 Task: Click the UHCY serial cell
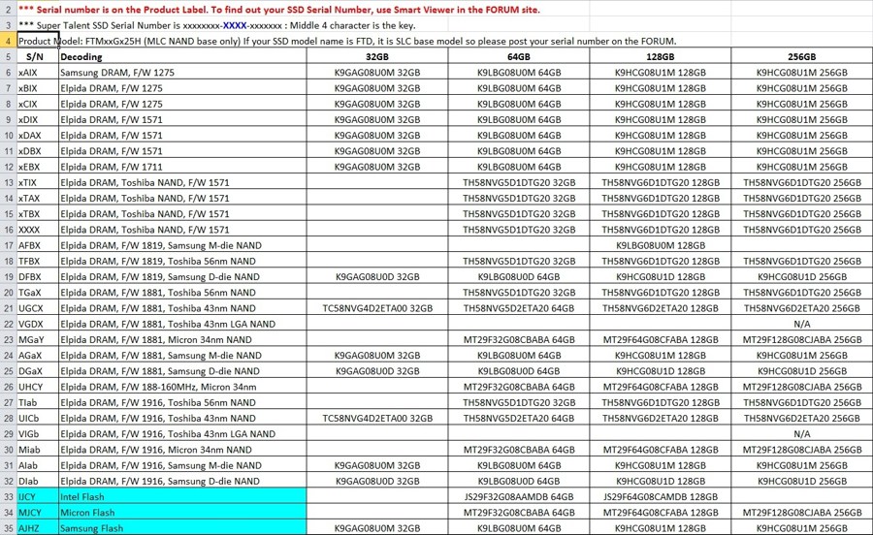[37, 387]
